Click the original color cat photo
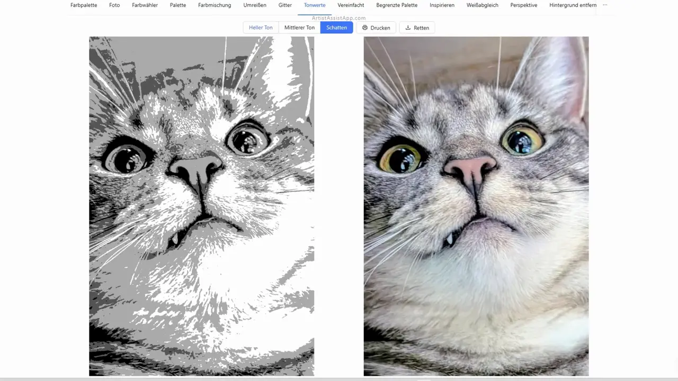The width and height of the screenshot is (678, 381). (x=476, y=206)
